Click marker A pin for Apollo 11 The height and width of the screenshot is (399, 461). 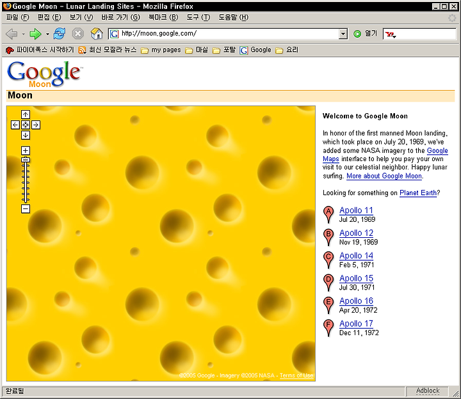[328, 215]
